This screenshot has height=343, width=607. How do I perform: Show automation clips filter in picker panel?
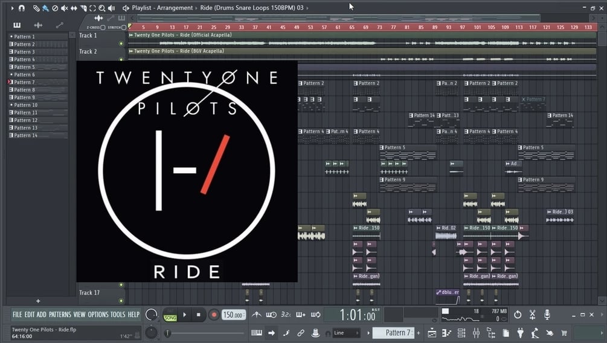point(59,25)
